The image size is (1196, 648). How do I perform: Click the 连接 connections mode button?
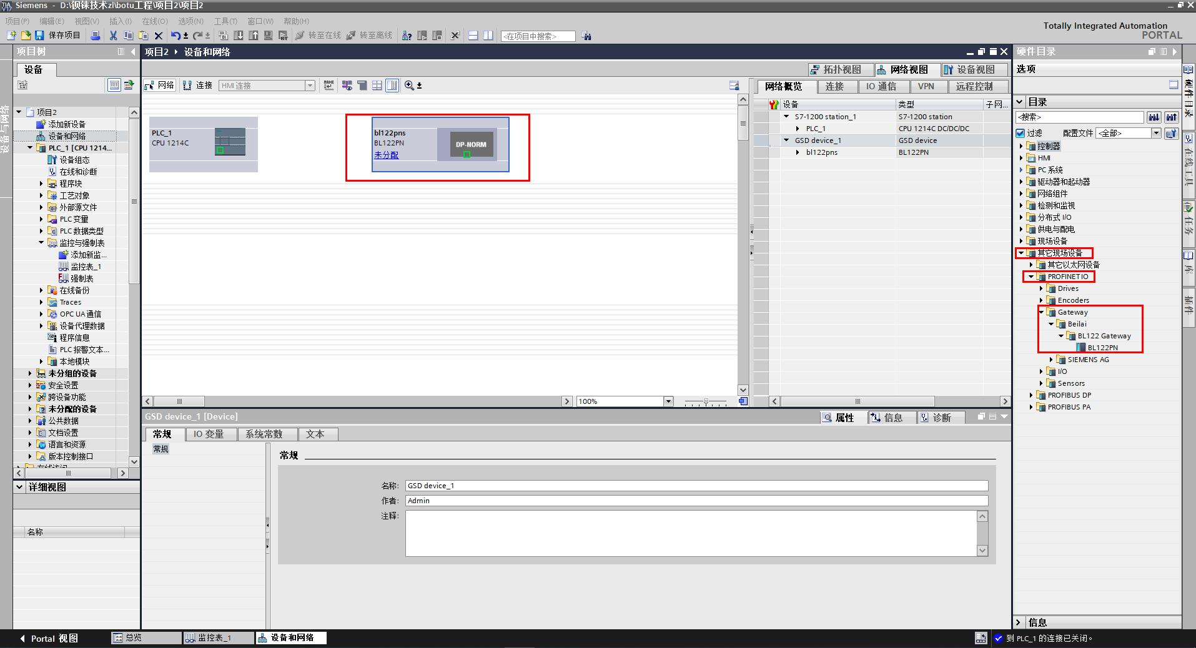pos(198,86)
